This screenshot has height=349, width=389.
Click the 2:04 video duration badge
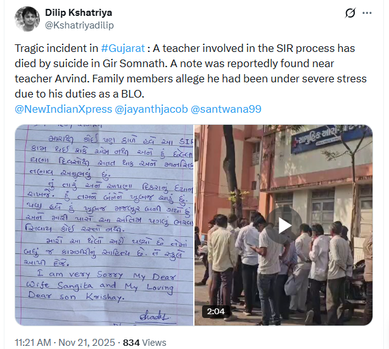(x=215, y=311)
